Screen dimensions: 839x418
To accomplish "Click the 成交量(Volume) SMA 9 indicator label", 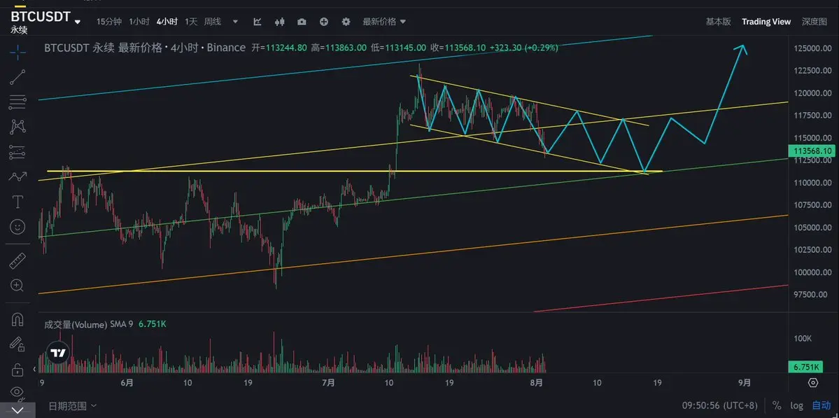I will tap(88, 323).
